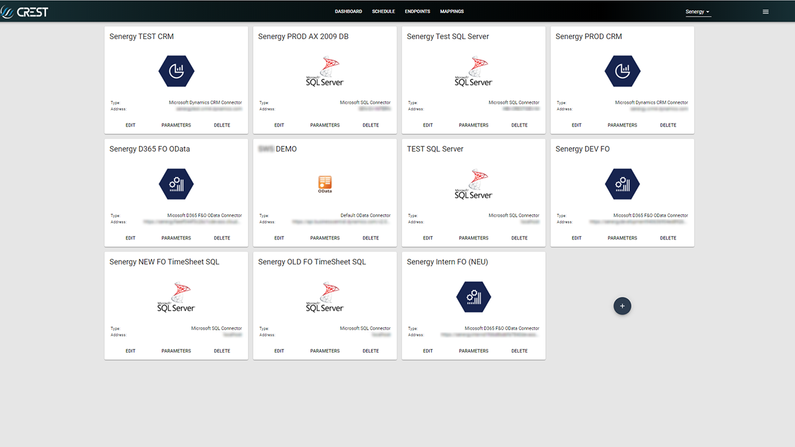Click SQL Server logo on NEW FO TimeSheet SQL

point(176,297)
